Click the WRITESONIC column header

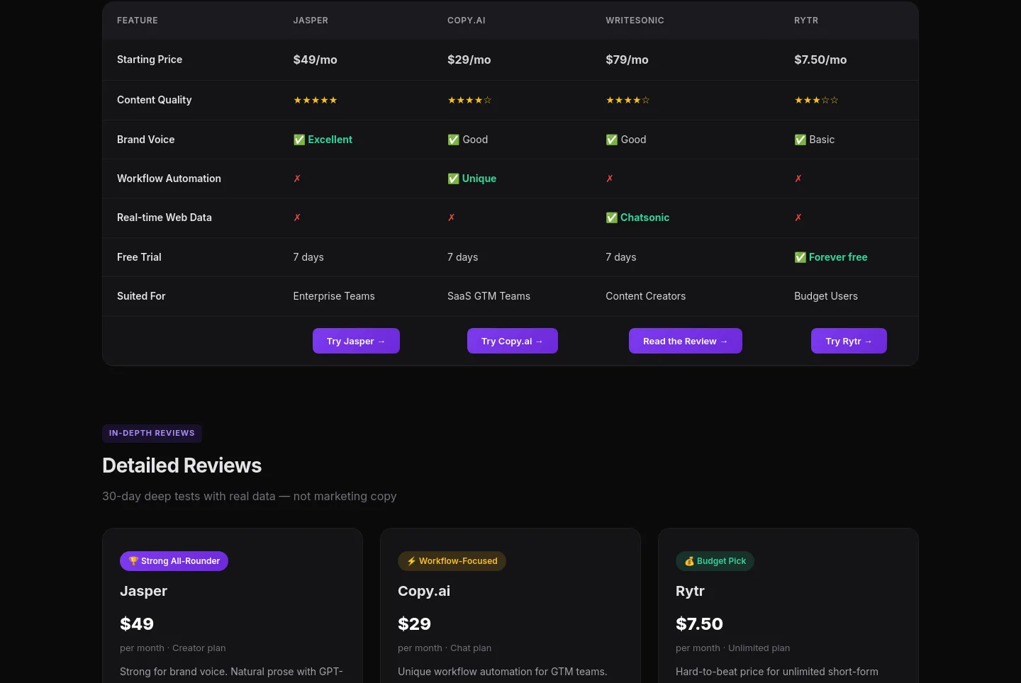coord(635,21)
